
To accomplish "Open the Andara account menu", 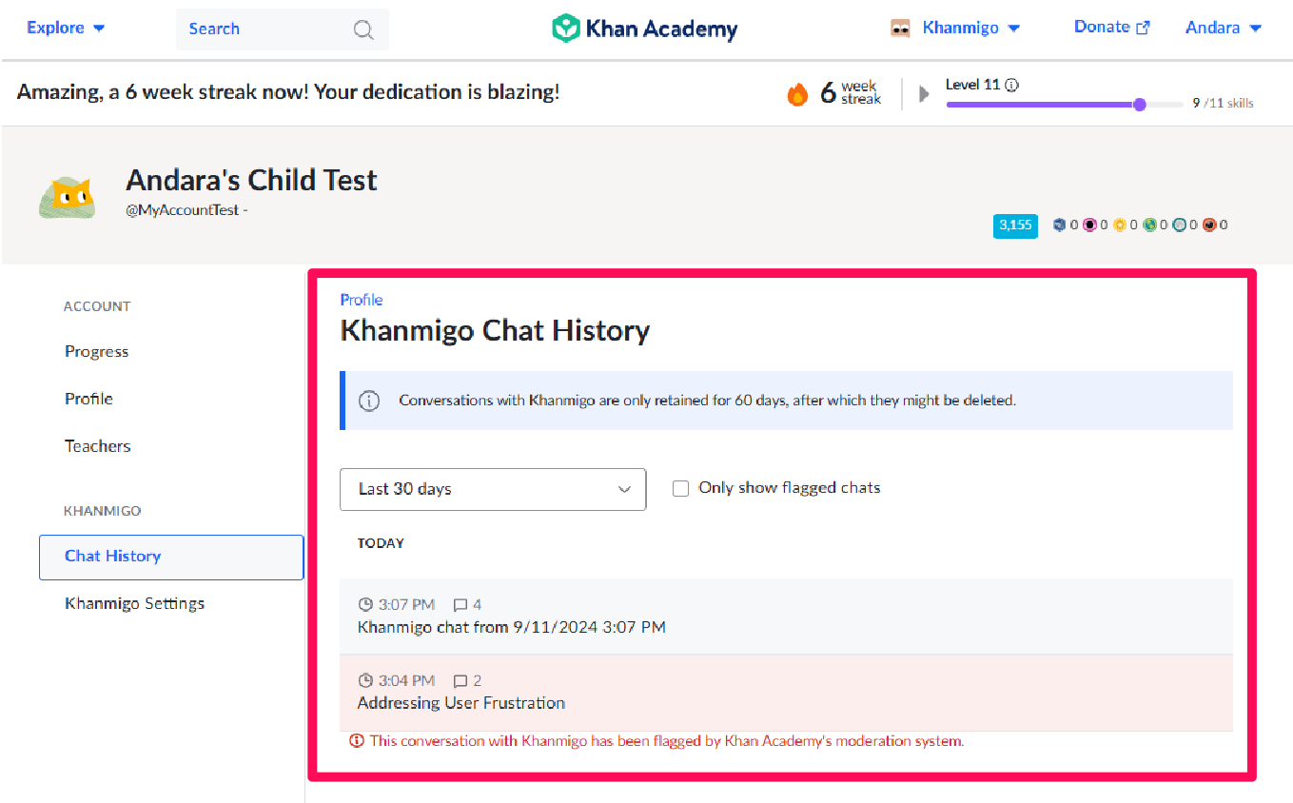I will pos(1223,28).
